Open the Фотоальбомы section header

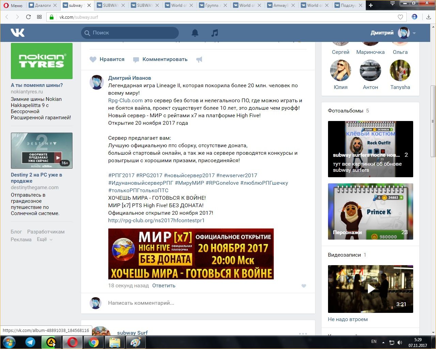[x=345, y=111]
